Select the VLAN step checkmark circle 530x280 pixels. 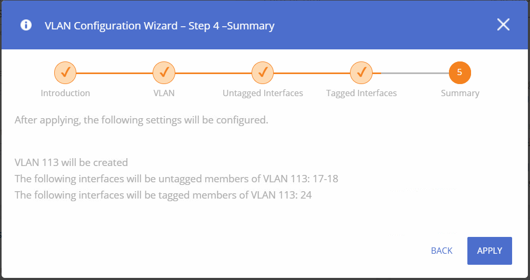coord(164,72)
